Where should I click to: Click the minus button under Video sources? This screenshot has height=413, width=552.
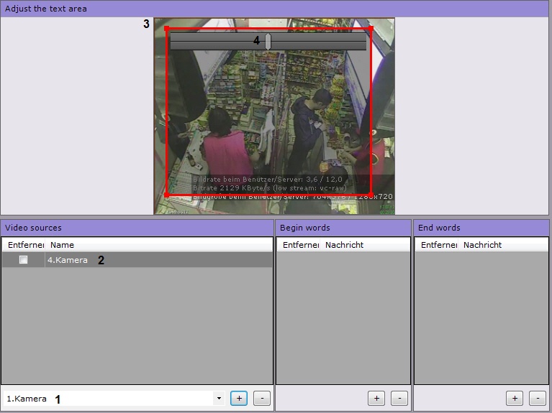click(262, 398)
